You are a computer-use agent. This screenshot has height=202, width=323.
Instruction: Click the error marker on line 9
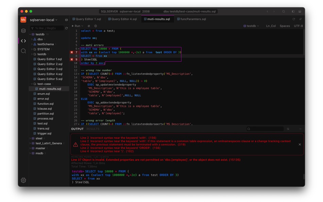(72, 60)
